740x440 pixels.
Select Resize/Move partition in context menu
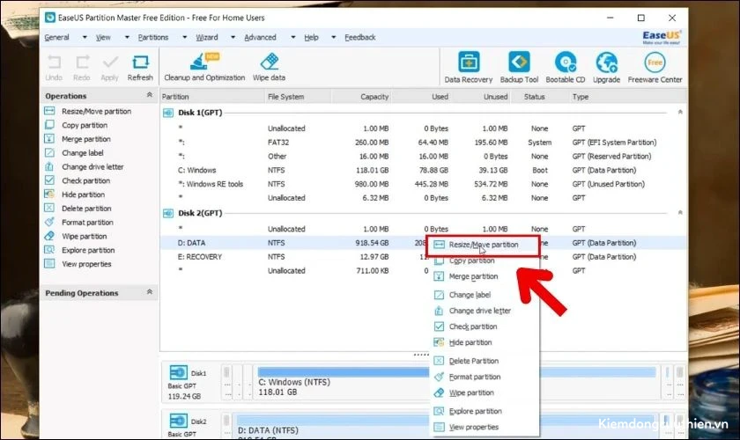(x=484, y=245)
